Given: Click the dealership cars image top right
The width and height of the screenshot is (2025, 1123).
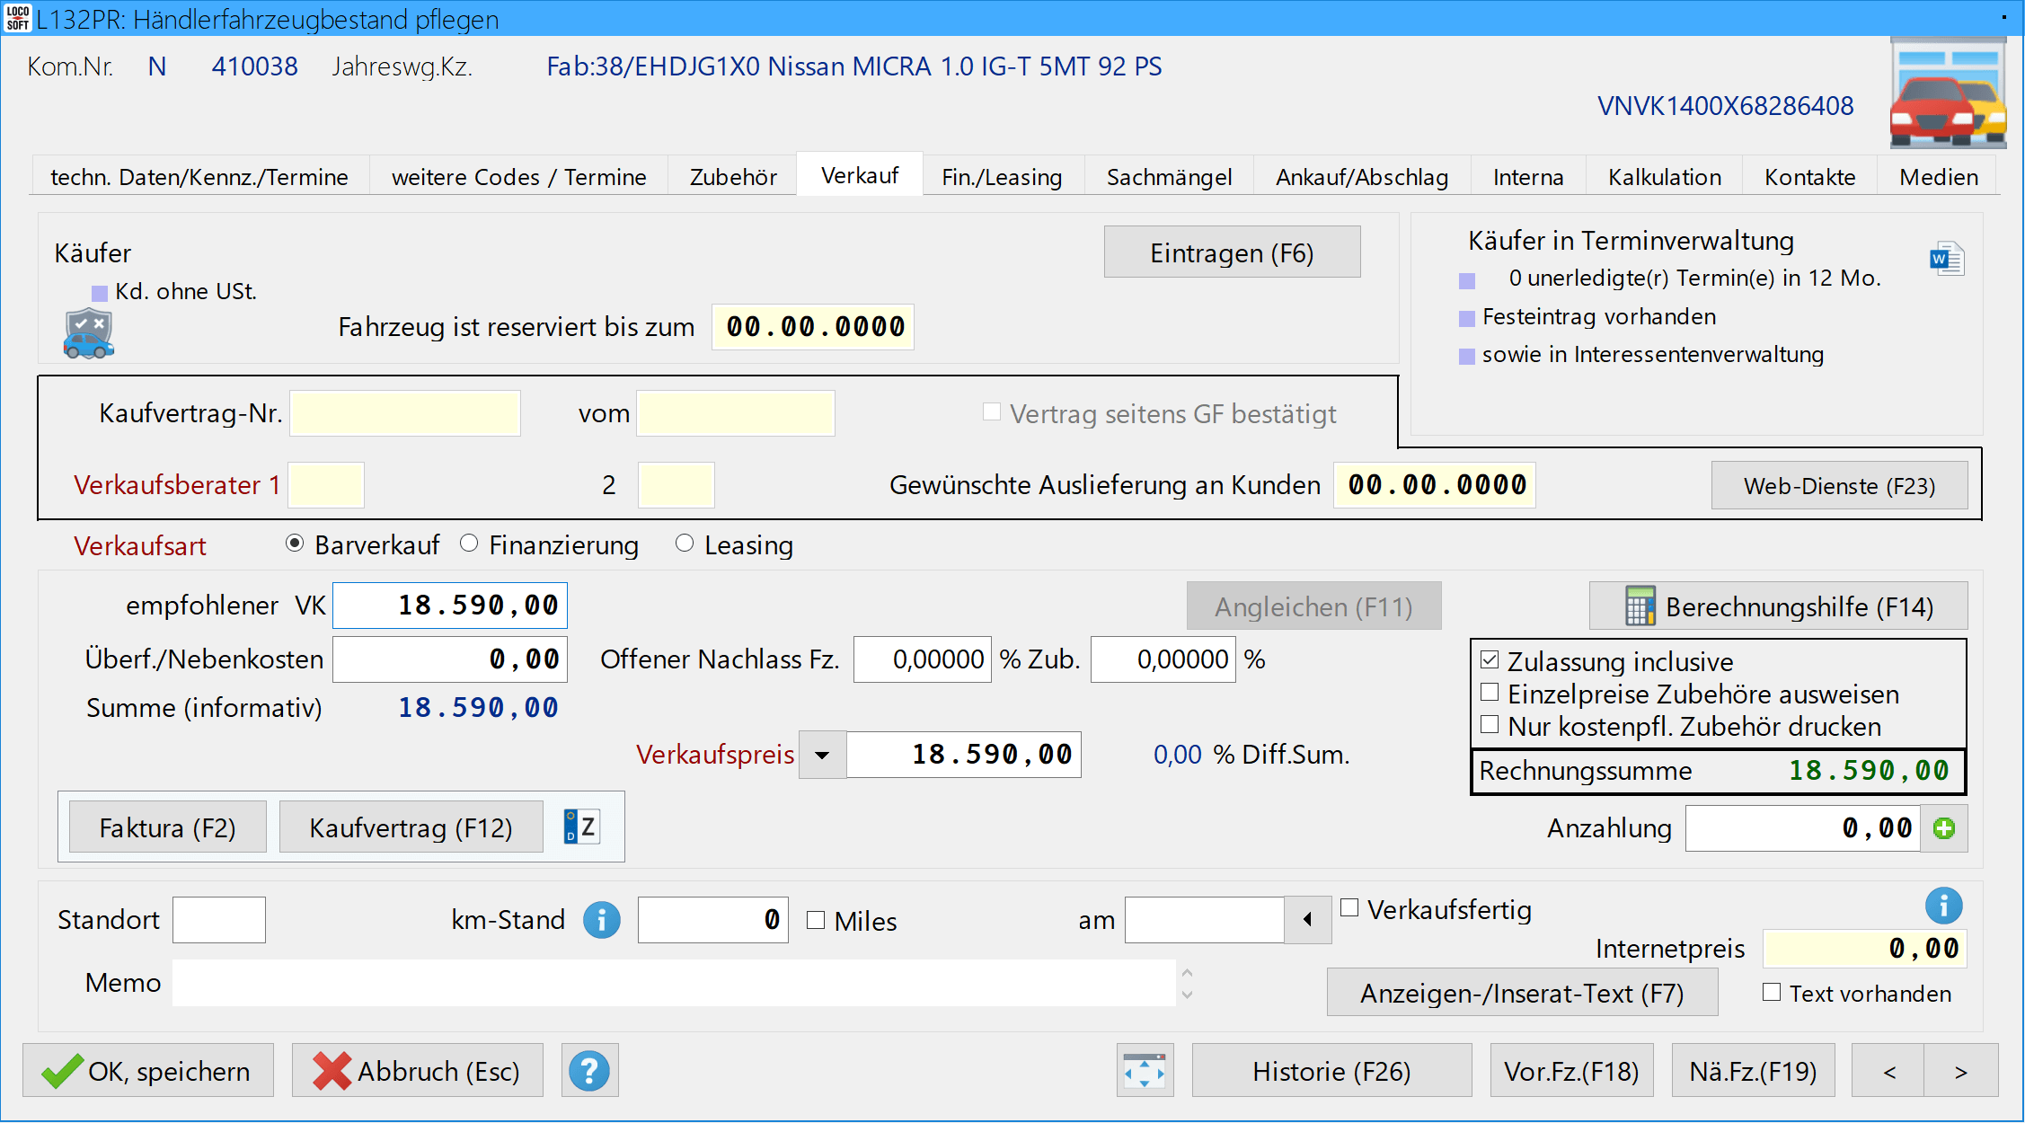Looking at the screenshot, I should click(x=1948, y=94).
